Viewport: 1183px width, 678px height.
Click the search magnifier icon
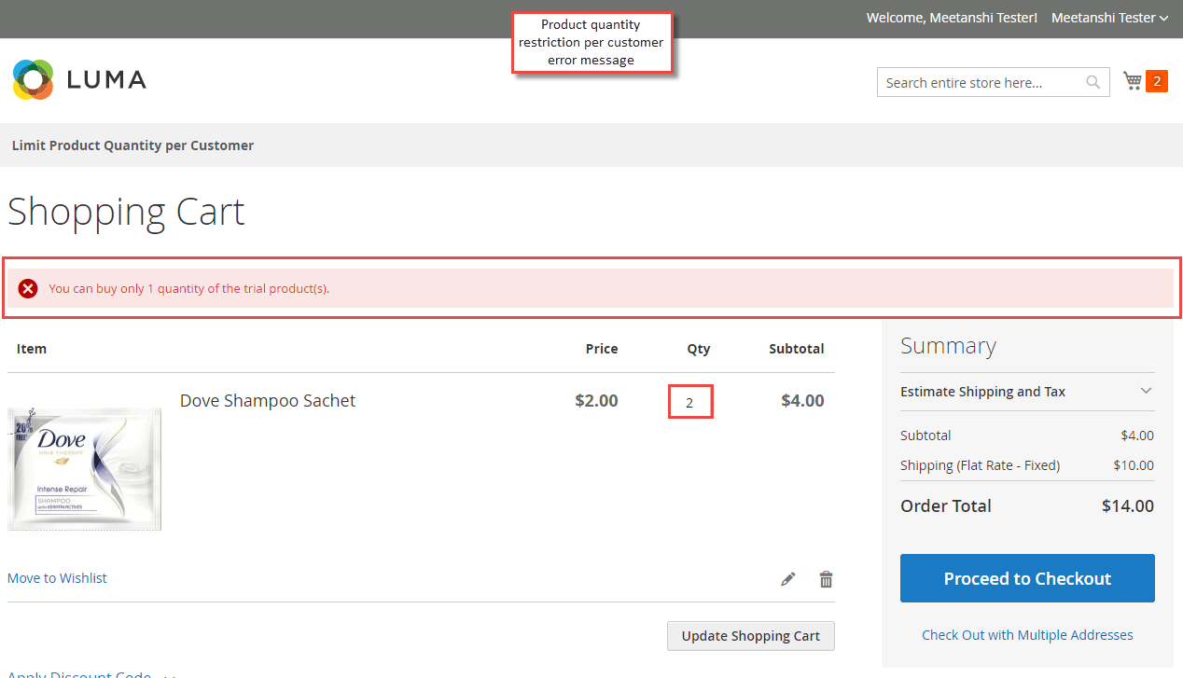(x=1092, y=82)
